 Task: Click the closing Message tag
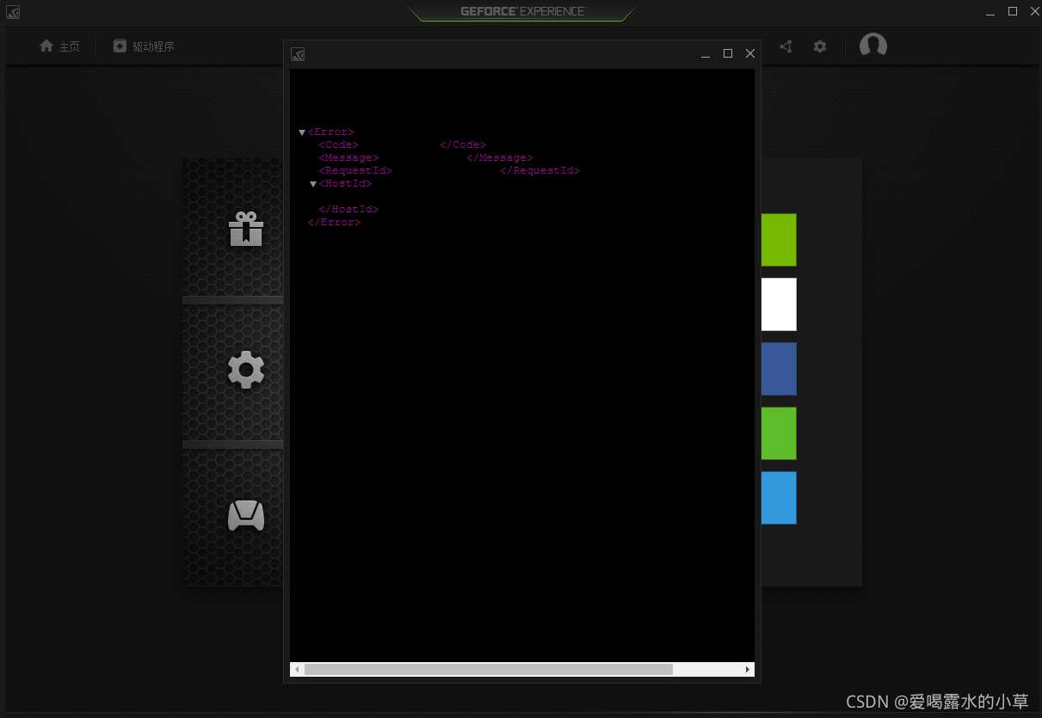[x=500, y=158]
